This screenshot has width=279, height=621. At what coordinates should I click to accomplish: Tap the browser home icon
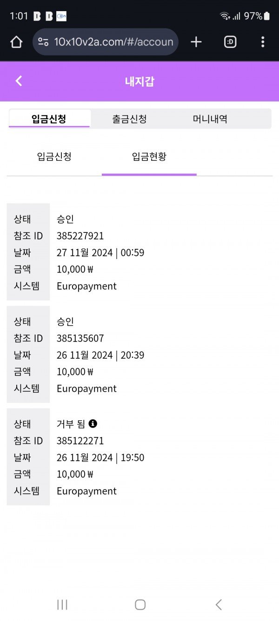pyautogui.click(x=16, y=42)
